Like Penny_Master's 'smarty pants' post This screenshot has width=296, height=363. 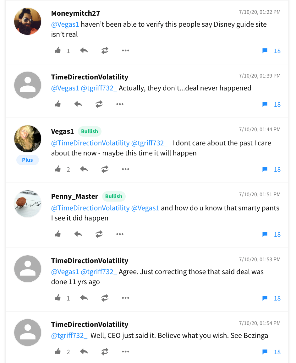click(x=58, y=234)
